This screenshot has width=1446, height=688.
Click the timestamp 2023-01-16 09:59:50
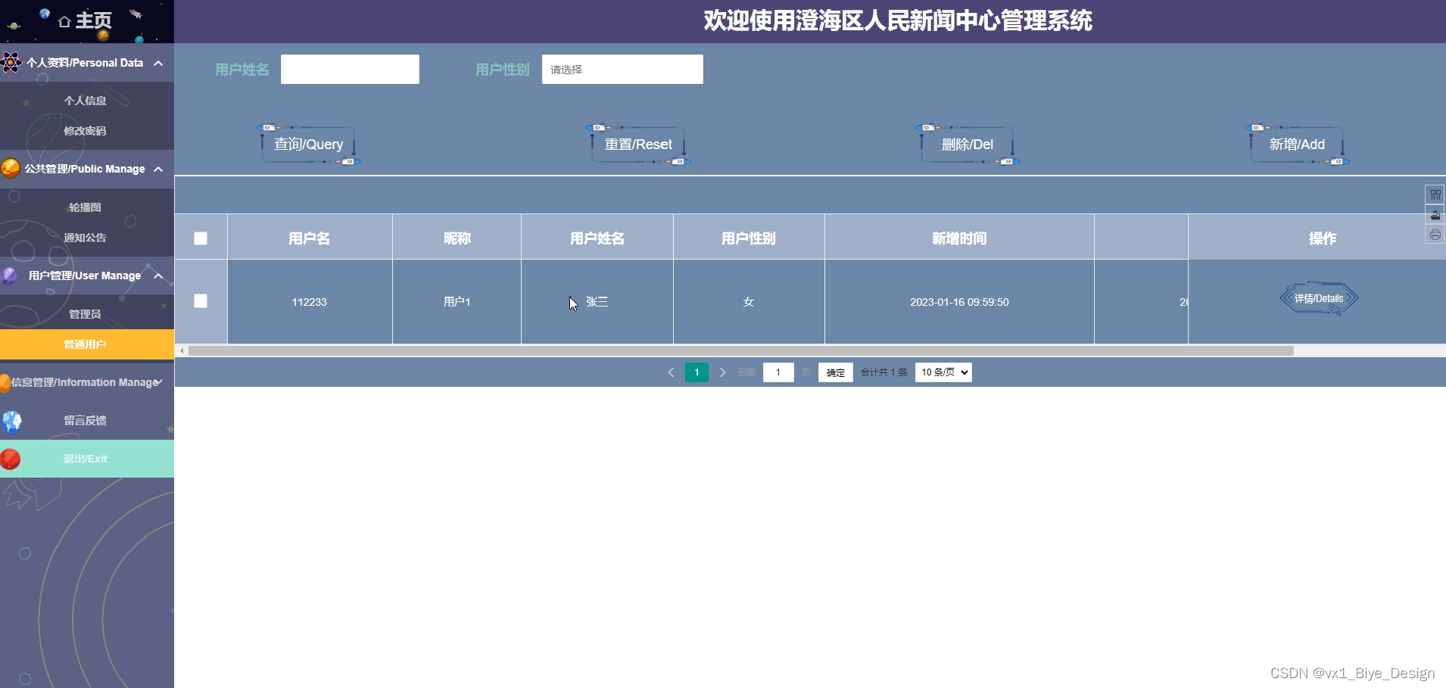(x=959, y=302)
